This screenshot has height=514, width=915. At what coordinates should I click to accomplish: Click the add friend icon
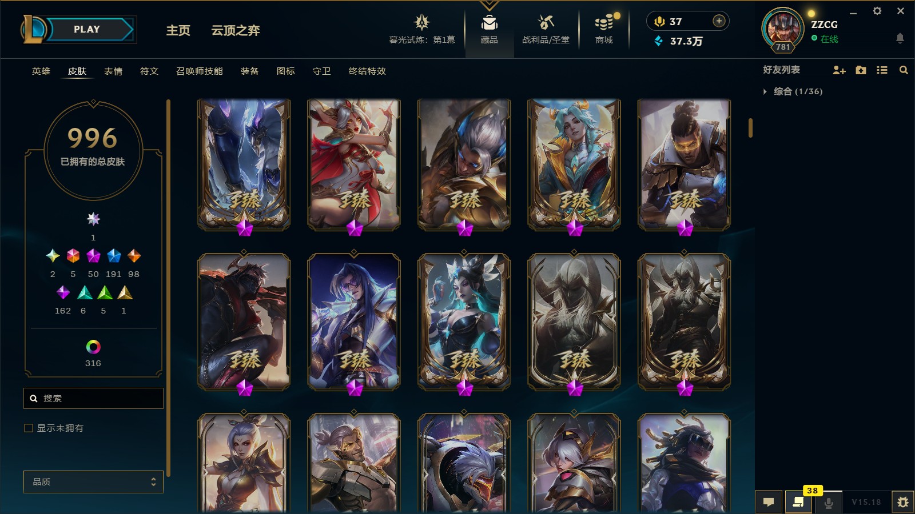click(839, 70)
